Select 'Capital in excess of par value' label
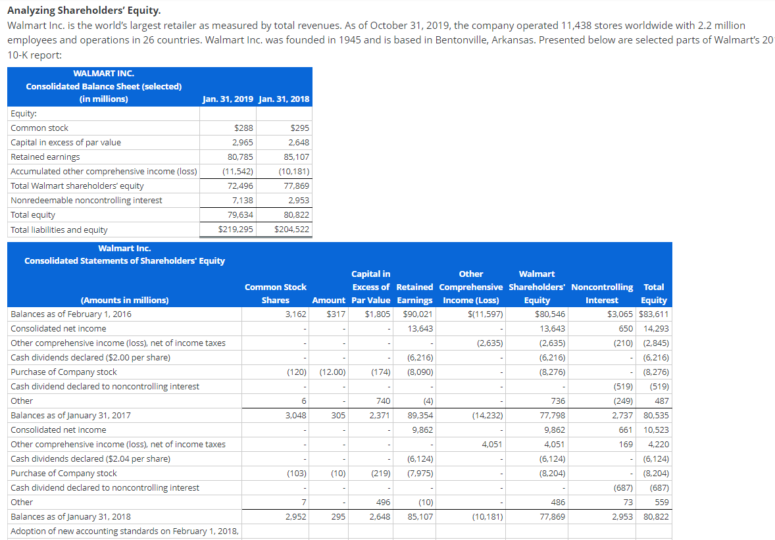 point(66,142)
